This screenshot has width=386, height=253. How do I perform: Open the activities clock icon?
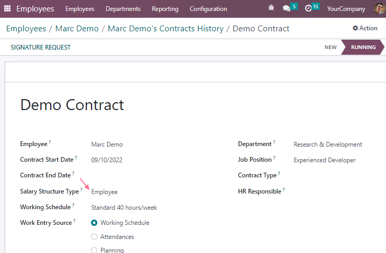point(308,8)
